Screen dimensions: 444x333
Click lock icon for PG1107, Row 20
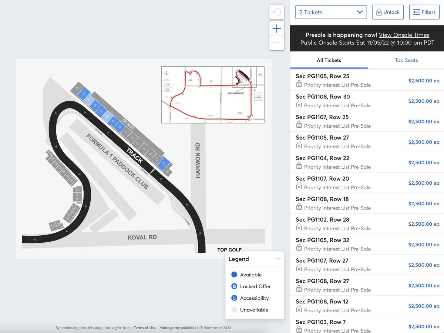(x=299, y=187)
